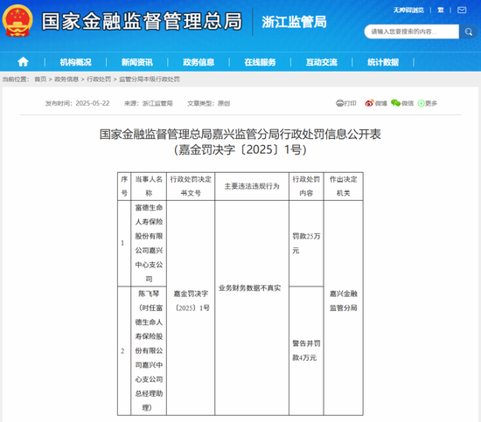
Task: Share via Weibo icon
Action: [369, 103]
